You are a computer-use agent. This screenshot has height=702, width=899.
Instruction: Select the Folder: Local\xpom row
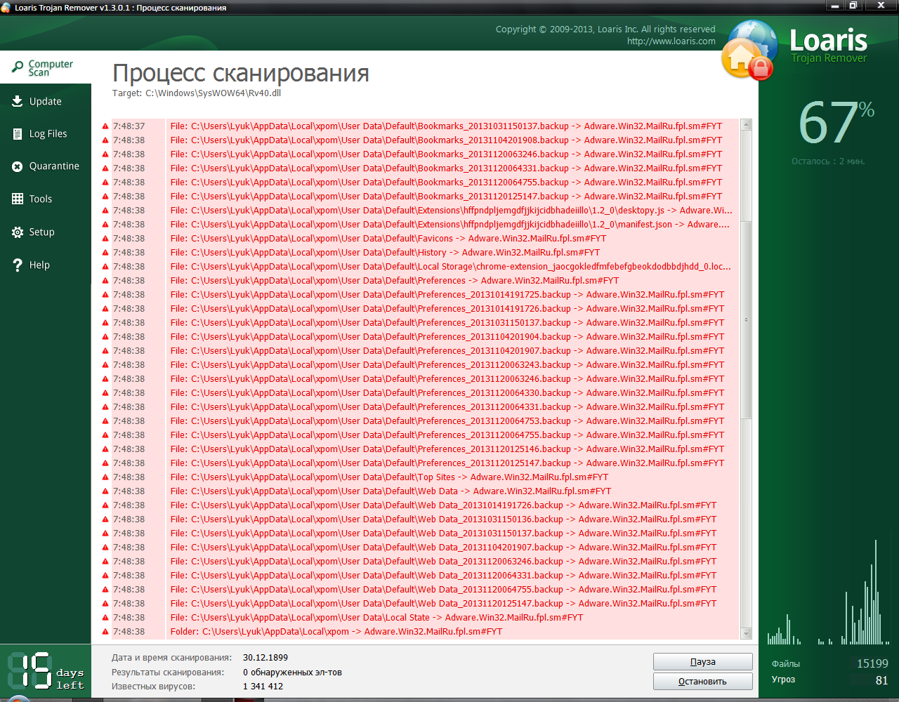(420, 632)
